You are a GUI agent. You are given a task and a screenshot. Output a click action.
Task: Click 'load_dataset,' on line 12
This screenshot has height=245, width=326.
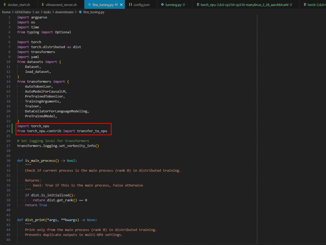tap(38, 72)
